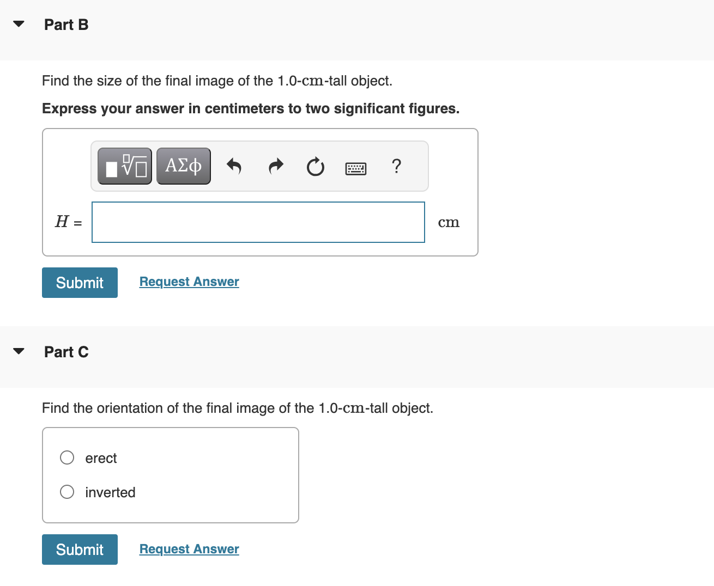
Task: Select the inverted radio button
Action: tap(66, 492)
